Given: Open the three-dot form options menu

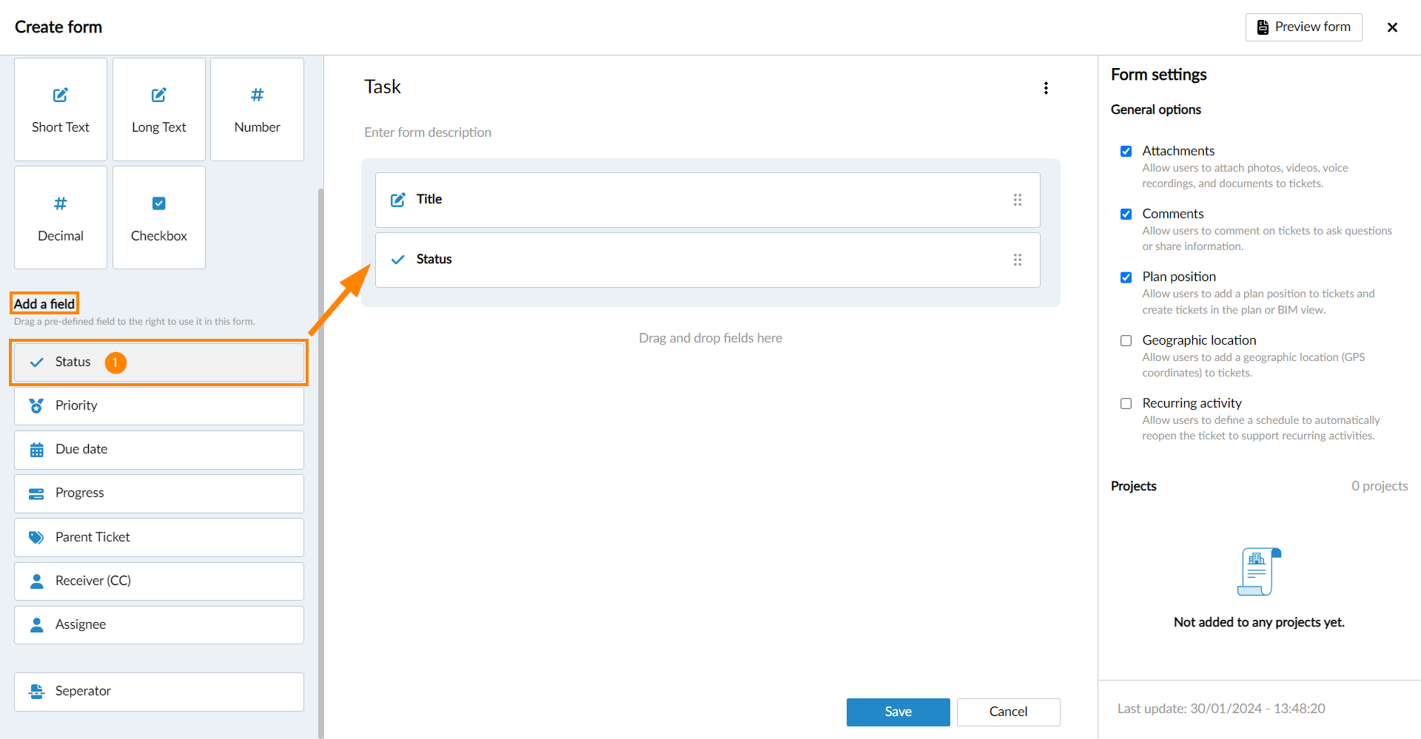Looking at the screenshot, I should click(x=1046, y=88).
